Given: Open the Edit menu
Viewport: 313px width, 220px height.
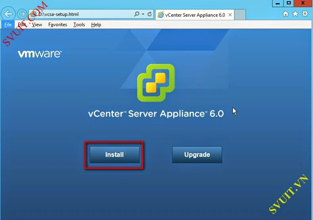Looking at the screenshot, I should pos(22,25).
